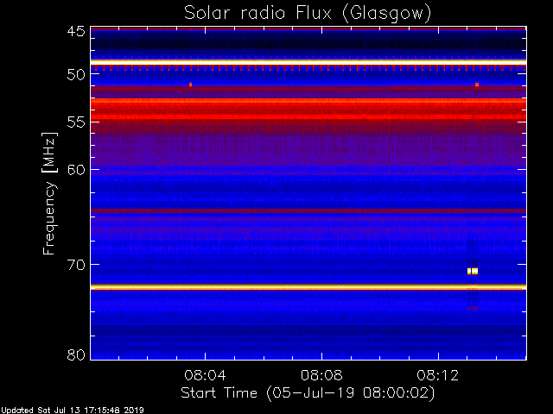Viewport: 553px width, 414px height.
Task: Click the bright yellow burst near 70 MHz
Action: click(473, 271)
